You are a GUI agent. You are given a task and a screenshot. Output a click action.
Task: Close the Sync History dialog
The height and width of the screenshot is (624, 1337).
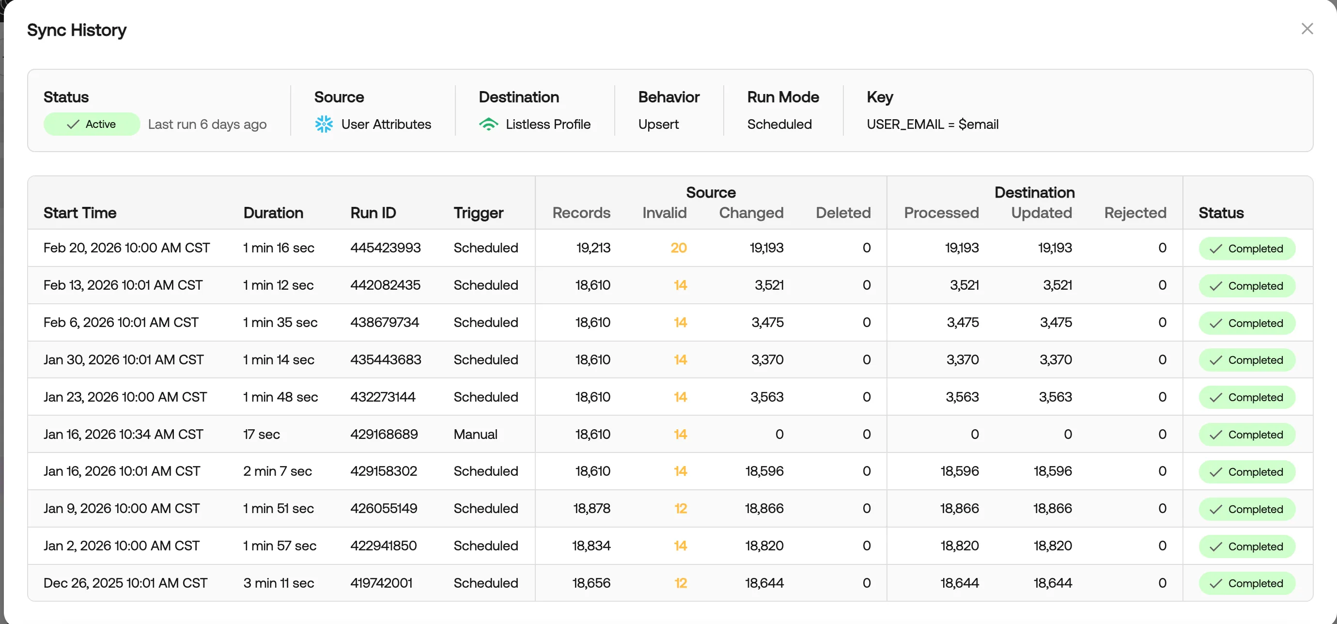coord(1307,29)
